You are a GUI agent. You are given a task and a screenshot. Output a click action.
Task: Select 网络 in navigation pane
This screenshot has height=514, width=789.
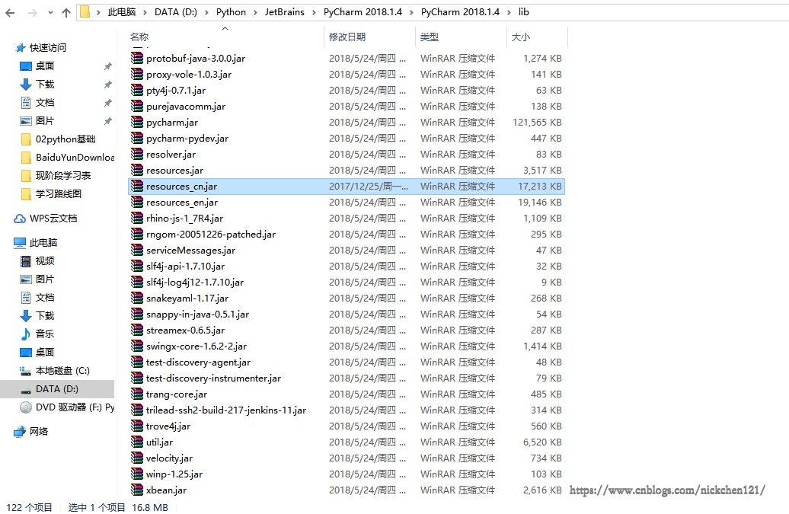pos(38,432)
